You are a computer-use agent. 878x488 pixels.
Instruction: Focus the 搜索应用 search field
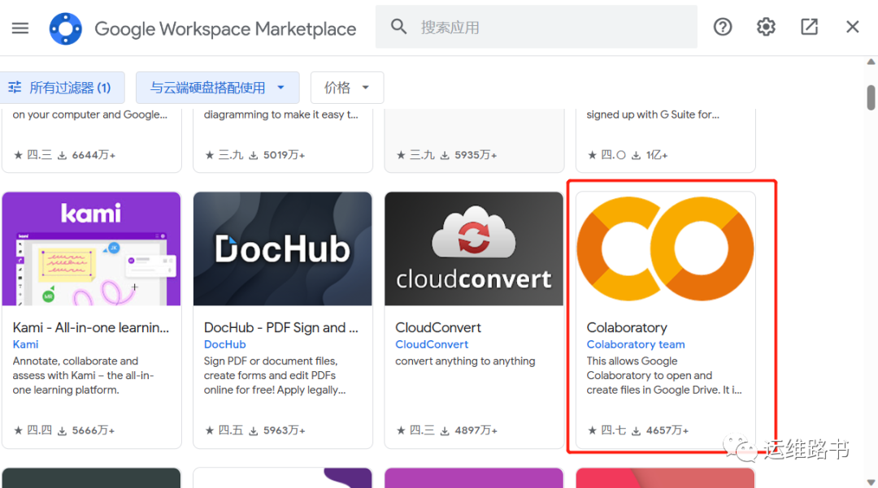pos(537,27)
